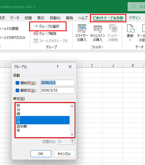Select 秒 in the unit list
Image resolution: width=145 pixels, height=165 pixels.
(x=43, y=105)
